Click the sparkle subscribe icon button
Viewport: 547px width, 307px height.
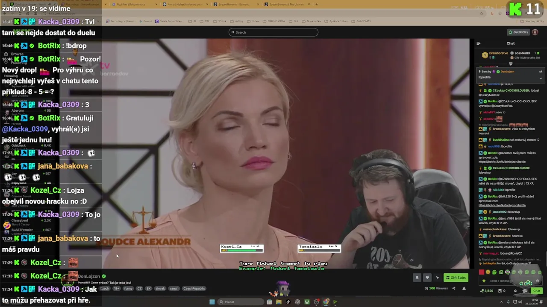point(437,278)
